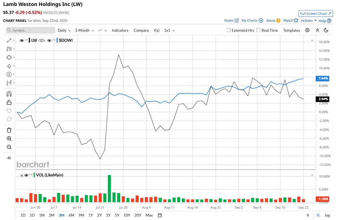Select the 1Y time range
This screenshot has height=220, width=342.
tap(91, 215)
